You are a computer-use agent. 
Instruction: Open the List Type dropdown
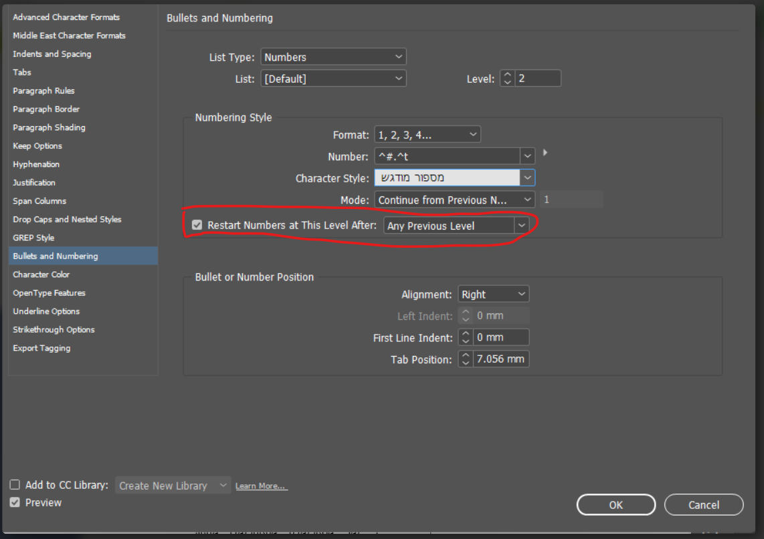click(x=333, y=57)
